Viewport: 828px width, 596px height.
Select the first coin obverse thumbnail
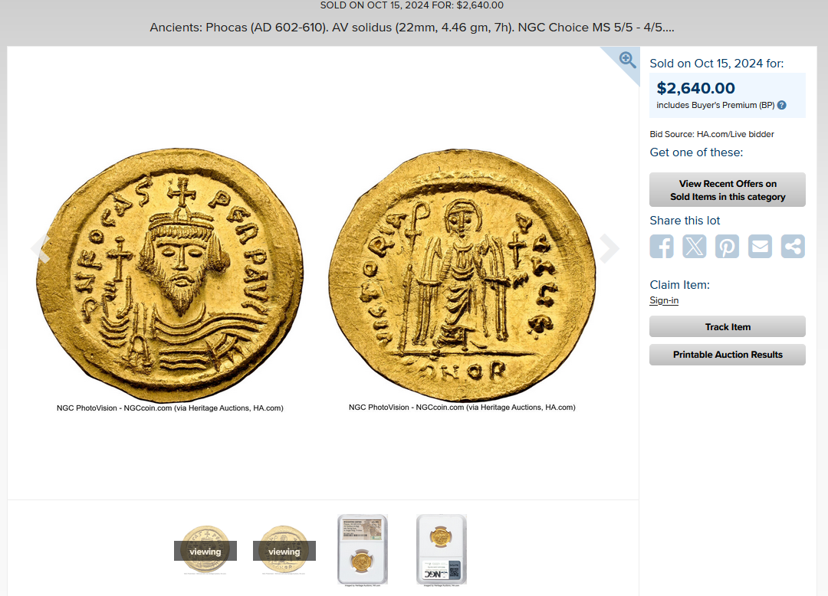205,550
